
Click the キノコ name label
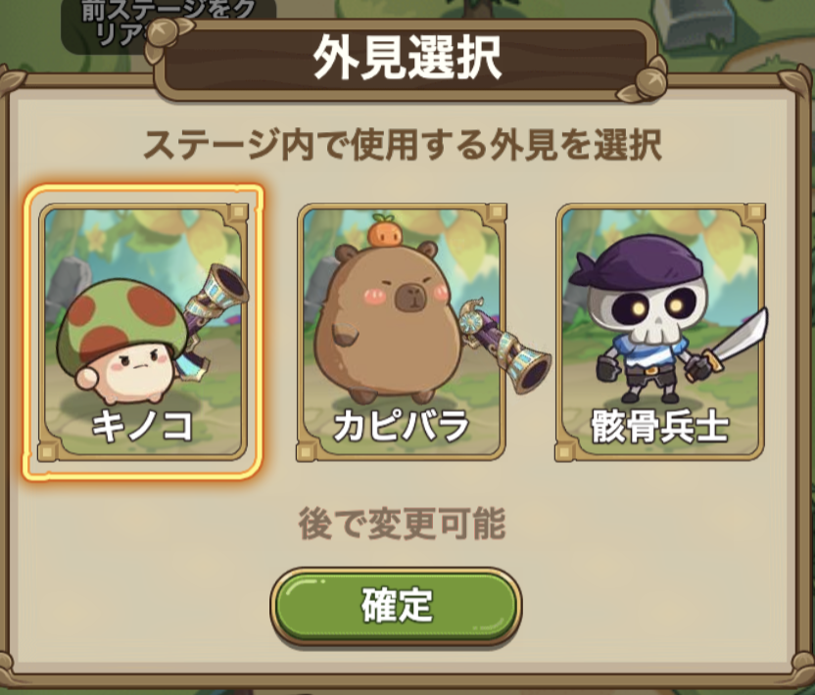pos(142,426)
